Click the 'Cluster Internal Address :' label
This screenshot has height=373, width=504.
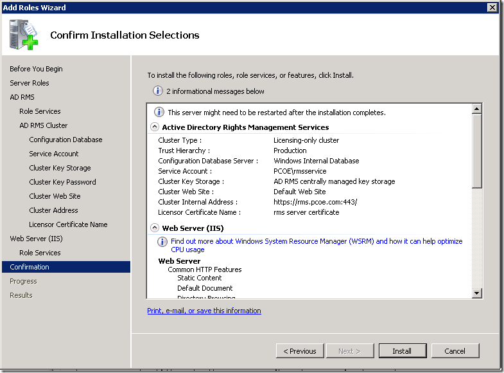198,202
